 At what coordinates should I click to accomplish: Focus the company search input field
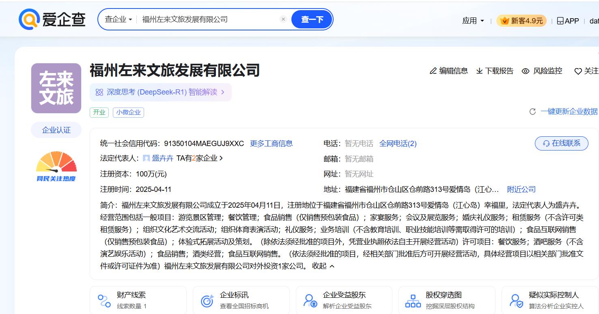pyautogui.click(x=208, y=19)
